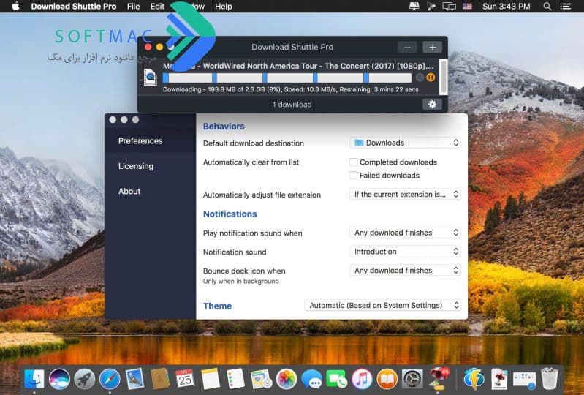Screen dimensions: 584x395
Task: Open Notes app in the dock
Action: point(211,380)
